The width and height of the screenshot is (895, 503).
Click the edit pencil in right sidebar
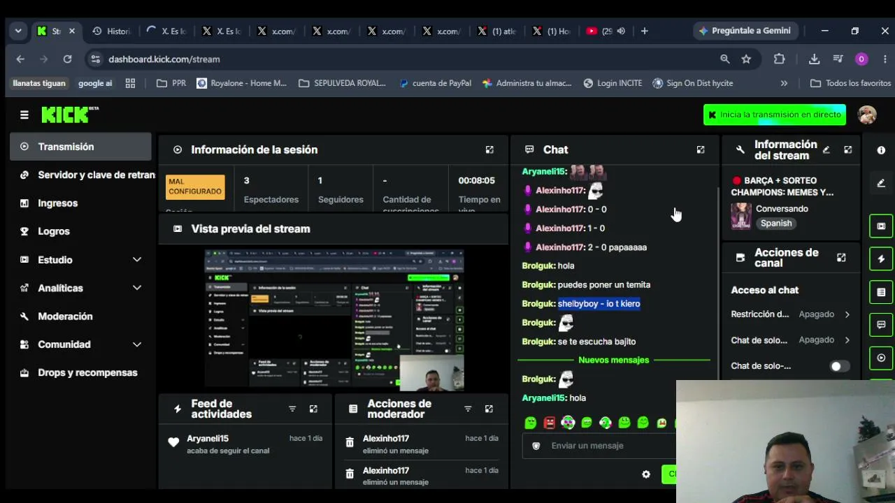coord(881,183)
